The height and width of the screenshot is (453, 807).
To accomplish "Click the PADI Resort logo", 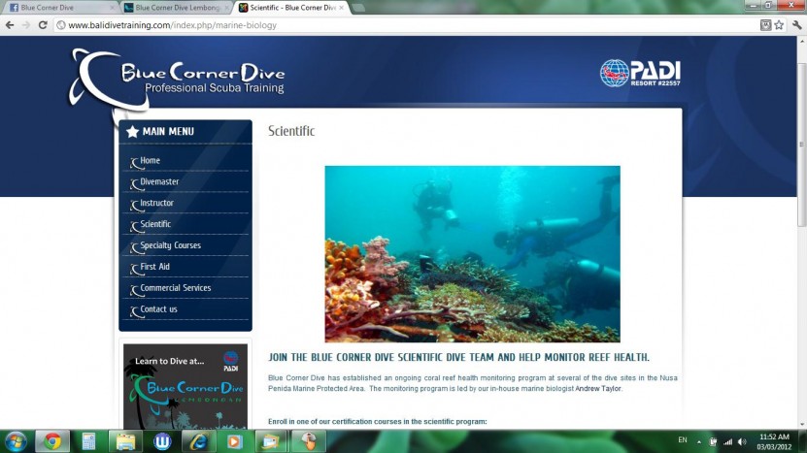I will 640,73.
